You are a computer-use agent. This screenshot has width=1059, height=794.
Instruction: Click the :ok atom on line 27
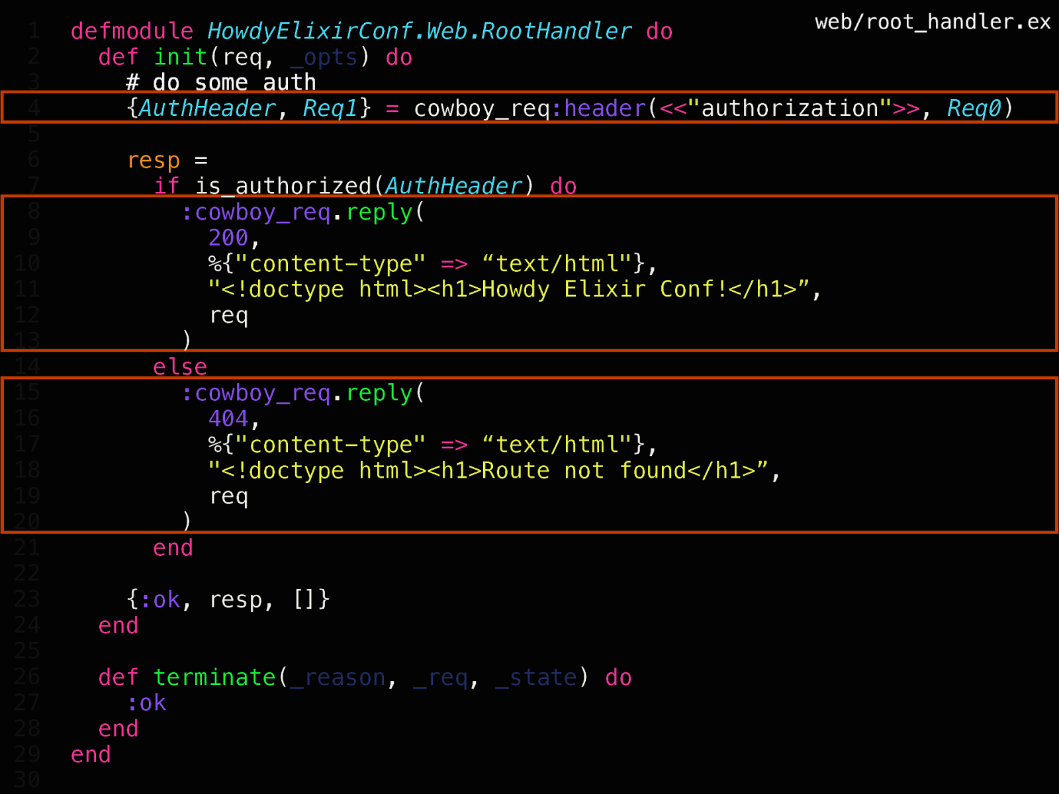146,703
